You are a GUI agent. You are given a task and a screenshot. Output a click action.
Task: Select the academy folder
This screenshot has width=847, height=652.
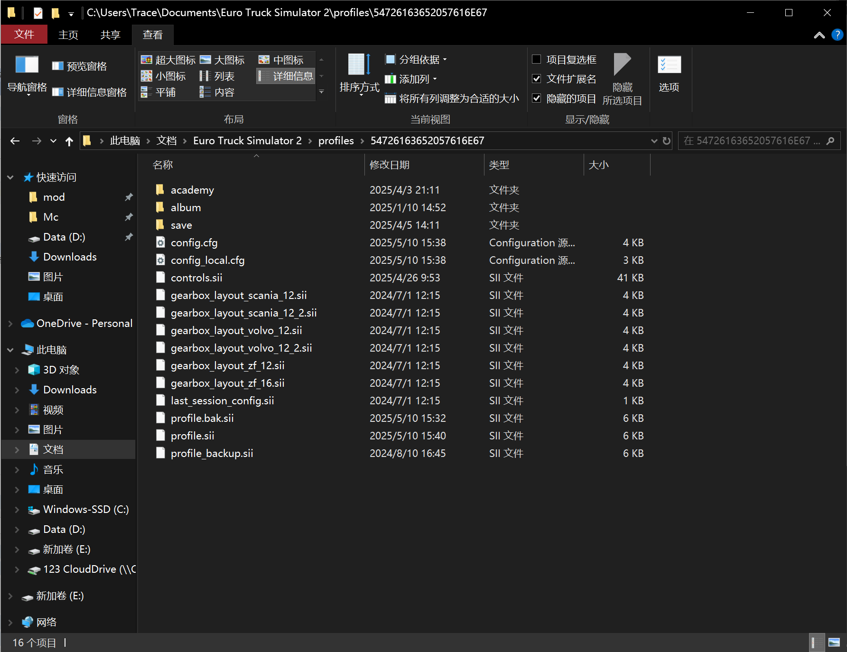192,190
